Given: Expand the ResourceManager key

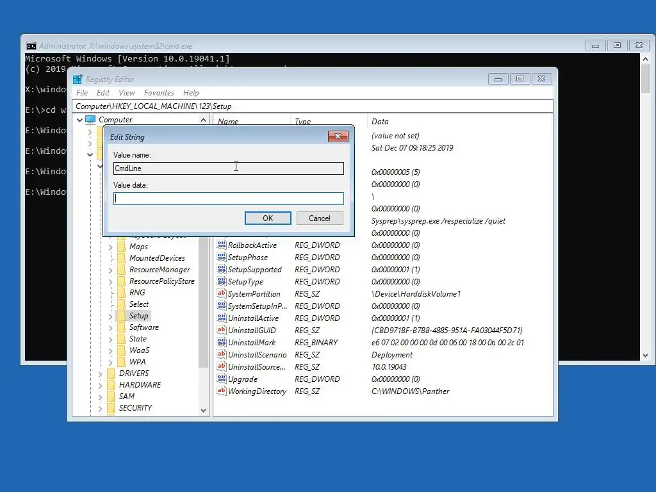Looking at the screenshot, I should pos(110,270).
